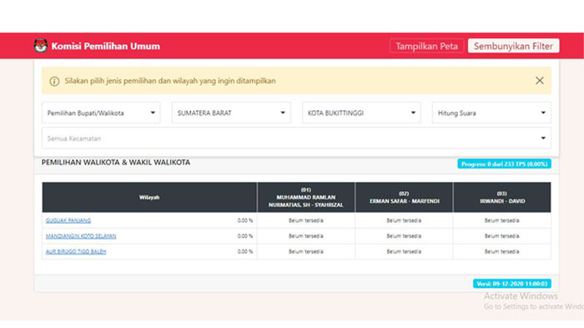This screenshot has height=328, width=584.
Task: Click the (01) Muhammad Ramlan Nurmatias column header
Action: (306, 197)
